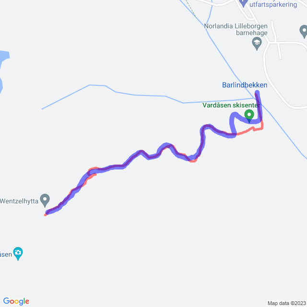
Task: Click the Wentzelhytta text label
Action: (19, 201)
